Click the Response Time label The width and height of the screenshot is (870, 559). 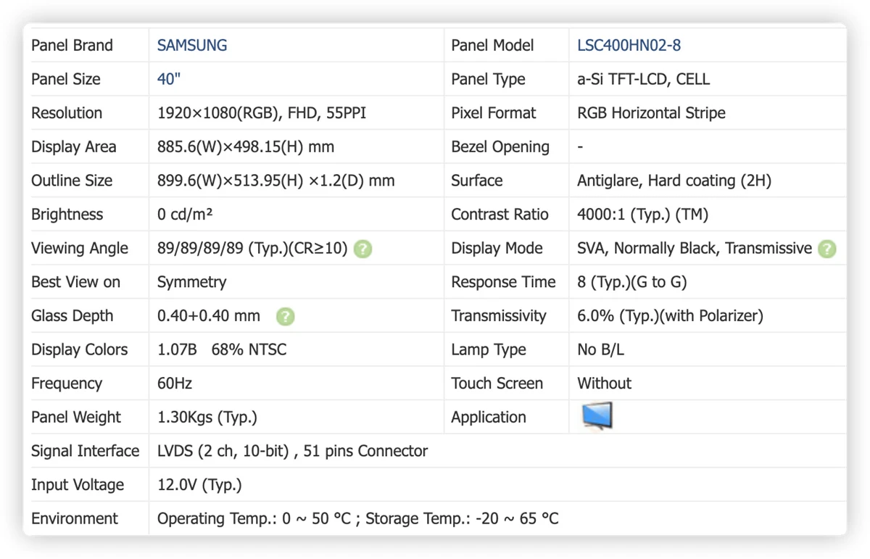click(x=503, y=282)
